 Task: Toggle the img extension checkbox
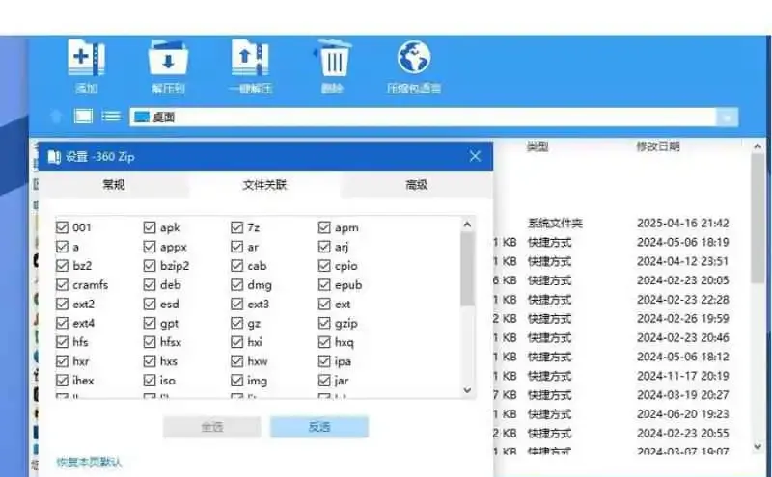click(x=236, y=380)
